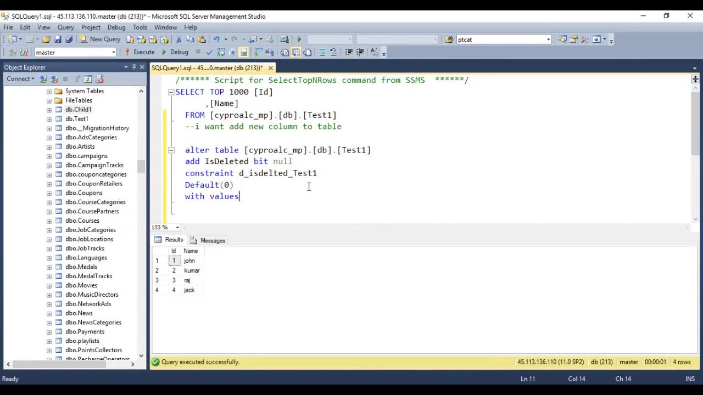Switch to the Messages tab
The height and width of the screenshot is (395, 703).
(208, 240)
